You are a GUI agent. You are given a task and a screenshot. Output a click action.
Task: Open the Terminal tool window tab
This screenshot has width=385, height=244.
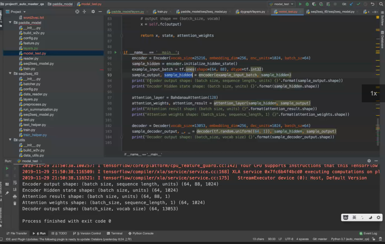click(x=115, y=233)
